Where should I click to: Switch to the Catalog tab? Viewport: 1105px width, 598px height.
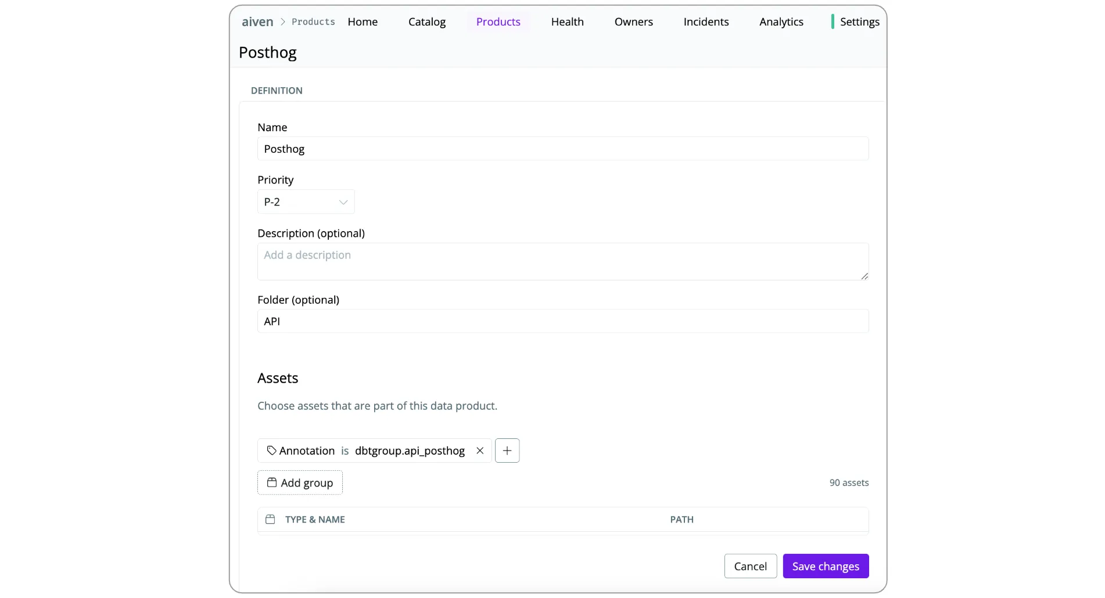tap(427, 21)
